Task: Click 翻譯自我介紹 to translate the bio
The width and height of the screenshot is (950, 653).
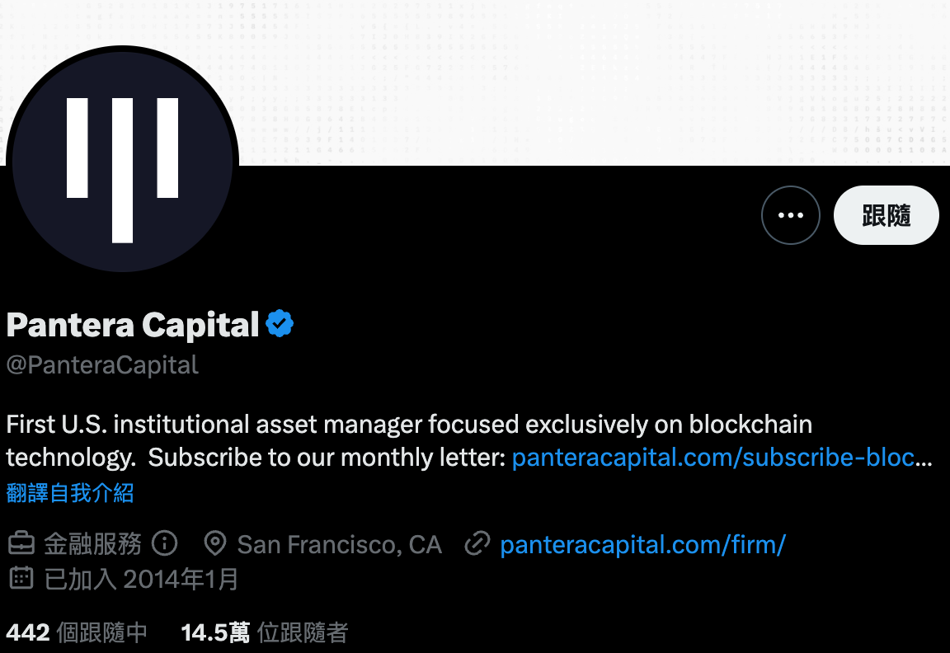Action: click(x=70, y=493)
